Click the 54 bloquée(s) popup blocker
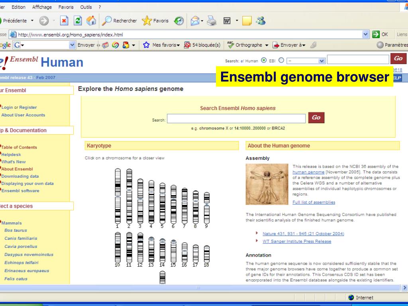Screen dimensions: 408x306 202,45
